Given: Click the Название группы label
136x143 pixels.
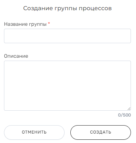Looking at the screenshot, I should click(25, 24).
